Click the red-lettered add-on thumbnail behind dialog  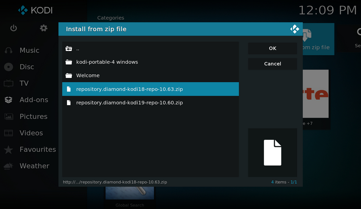pyautogui.click(x=316, y=94)
